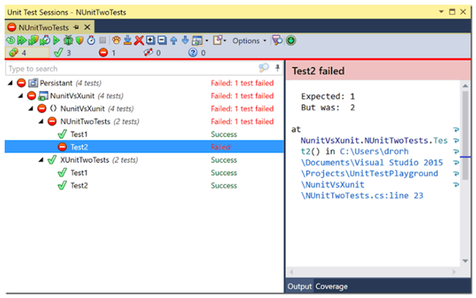Filter by 3 passed tests
Viewport: 476px width, 298px height.
63,53
